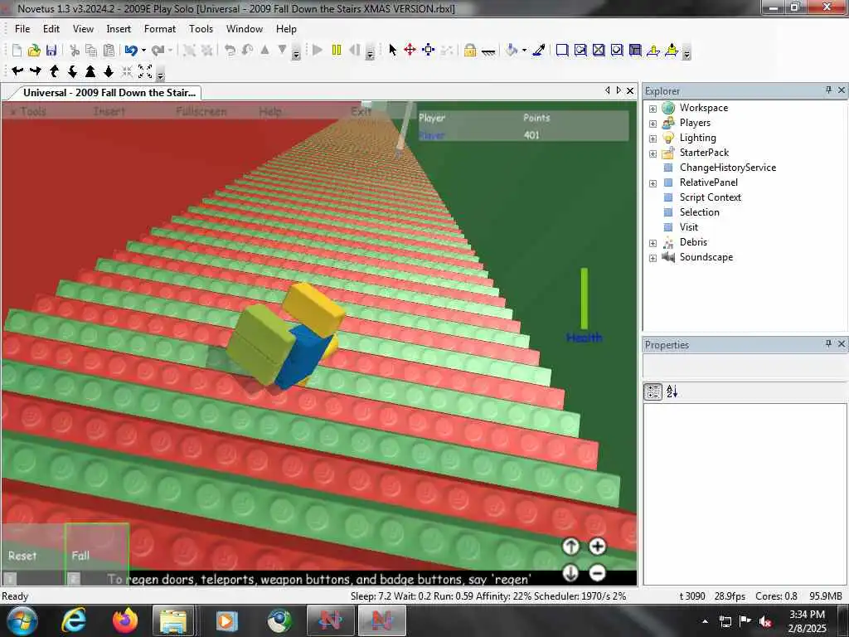Click camera tilt down curved arrow
The height and width of the screenshot is (637, 849).
point(73,71)
